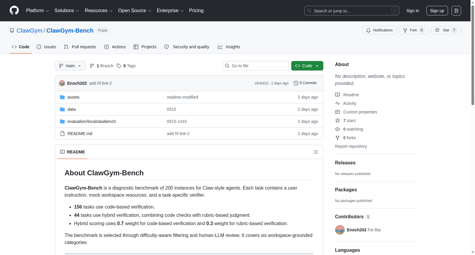Screen dimensions: 475x255
Task: Expand the Solutions menu
Action: click(x=67, y=11)
